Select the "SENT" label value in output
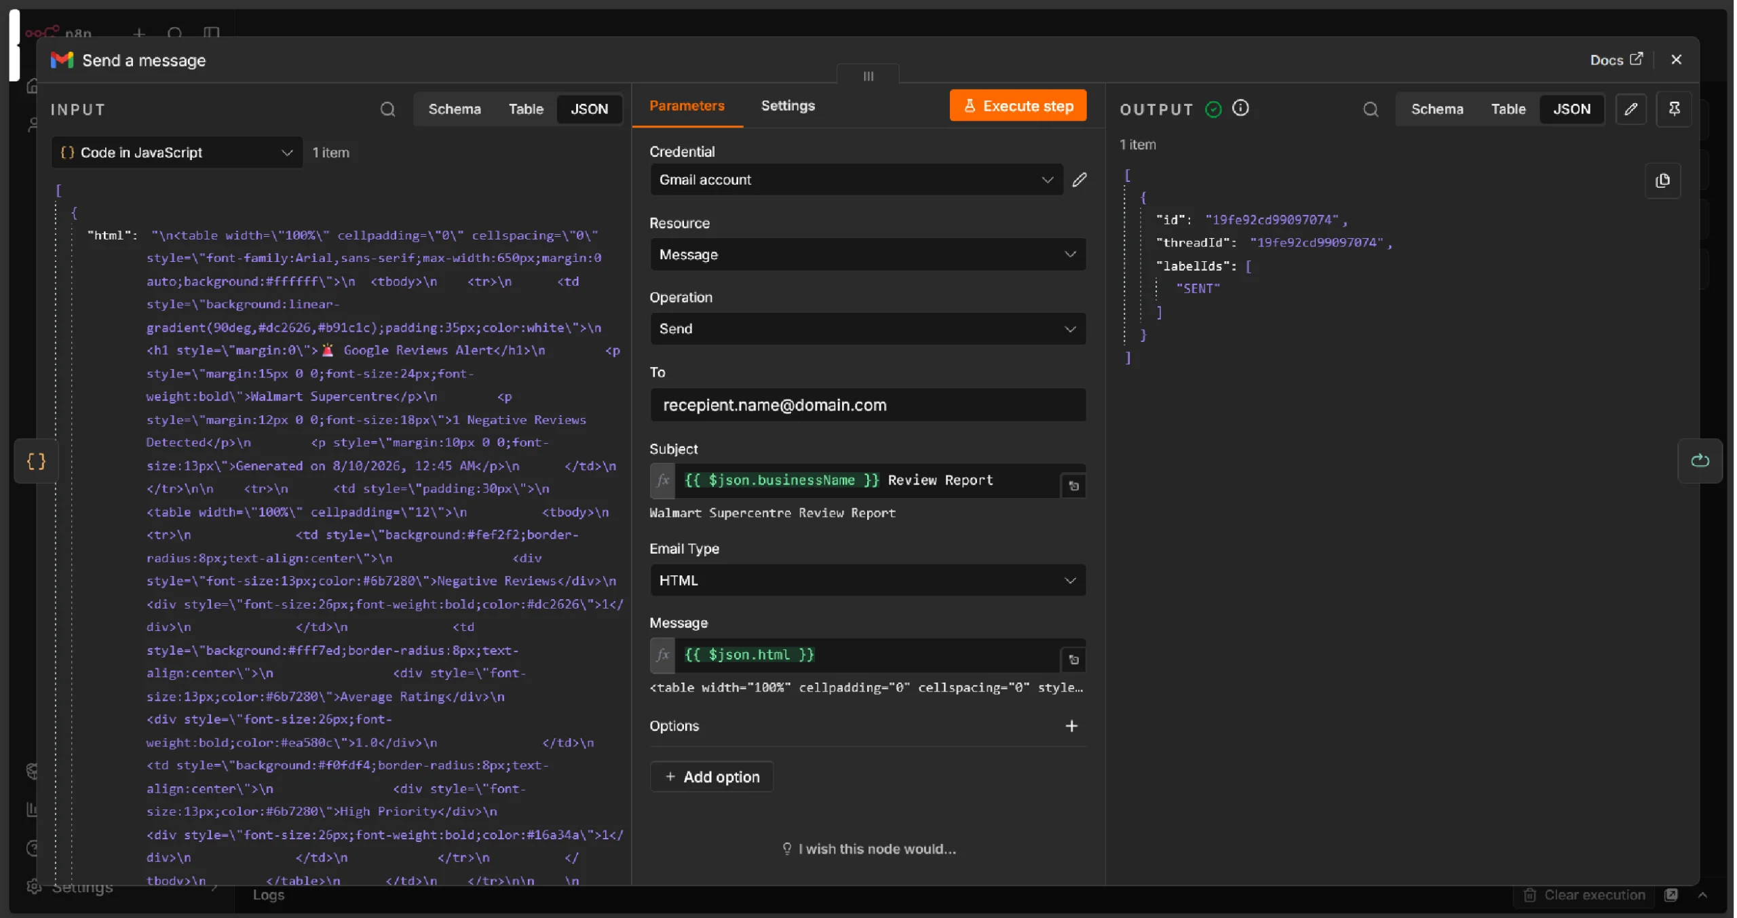Image resolution: width=1737 pixels, height=918 pixels. [1198, 289]
